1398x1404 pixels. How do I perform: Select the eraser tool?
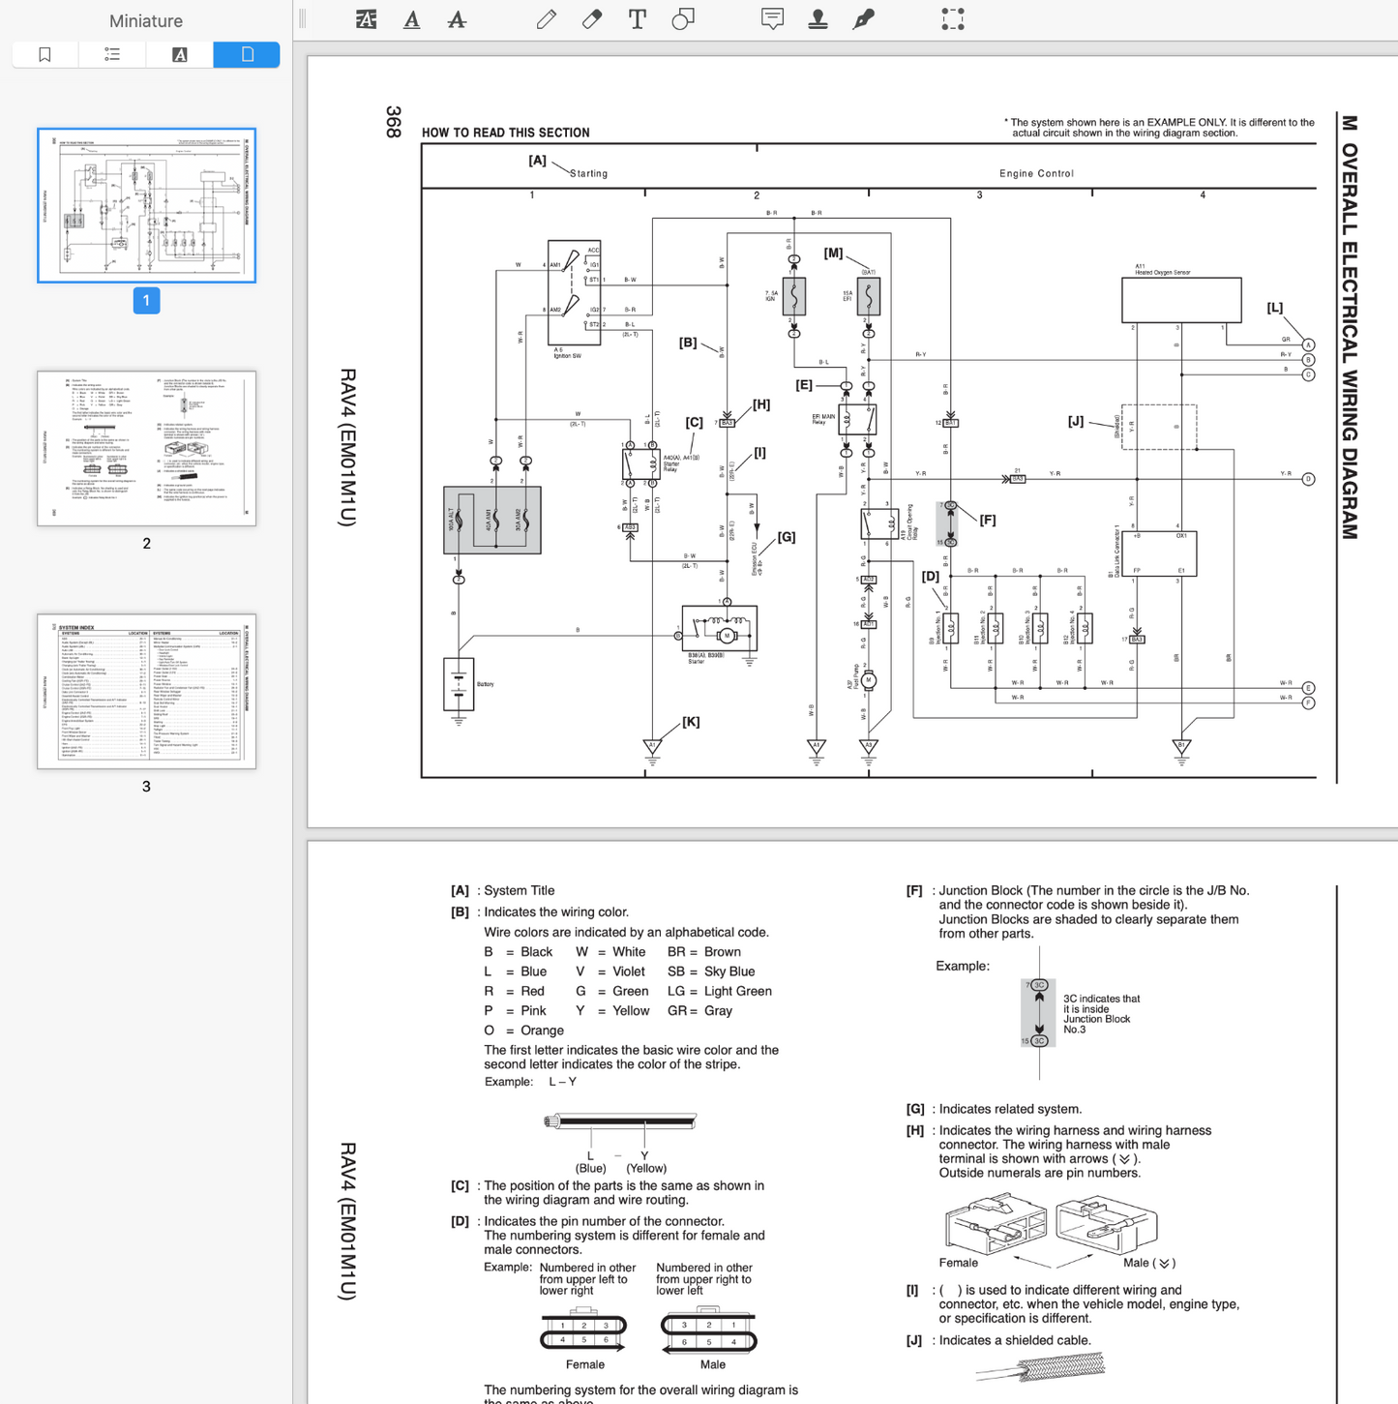click(x=592, y=19)
